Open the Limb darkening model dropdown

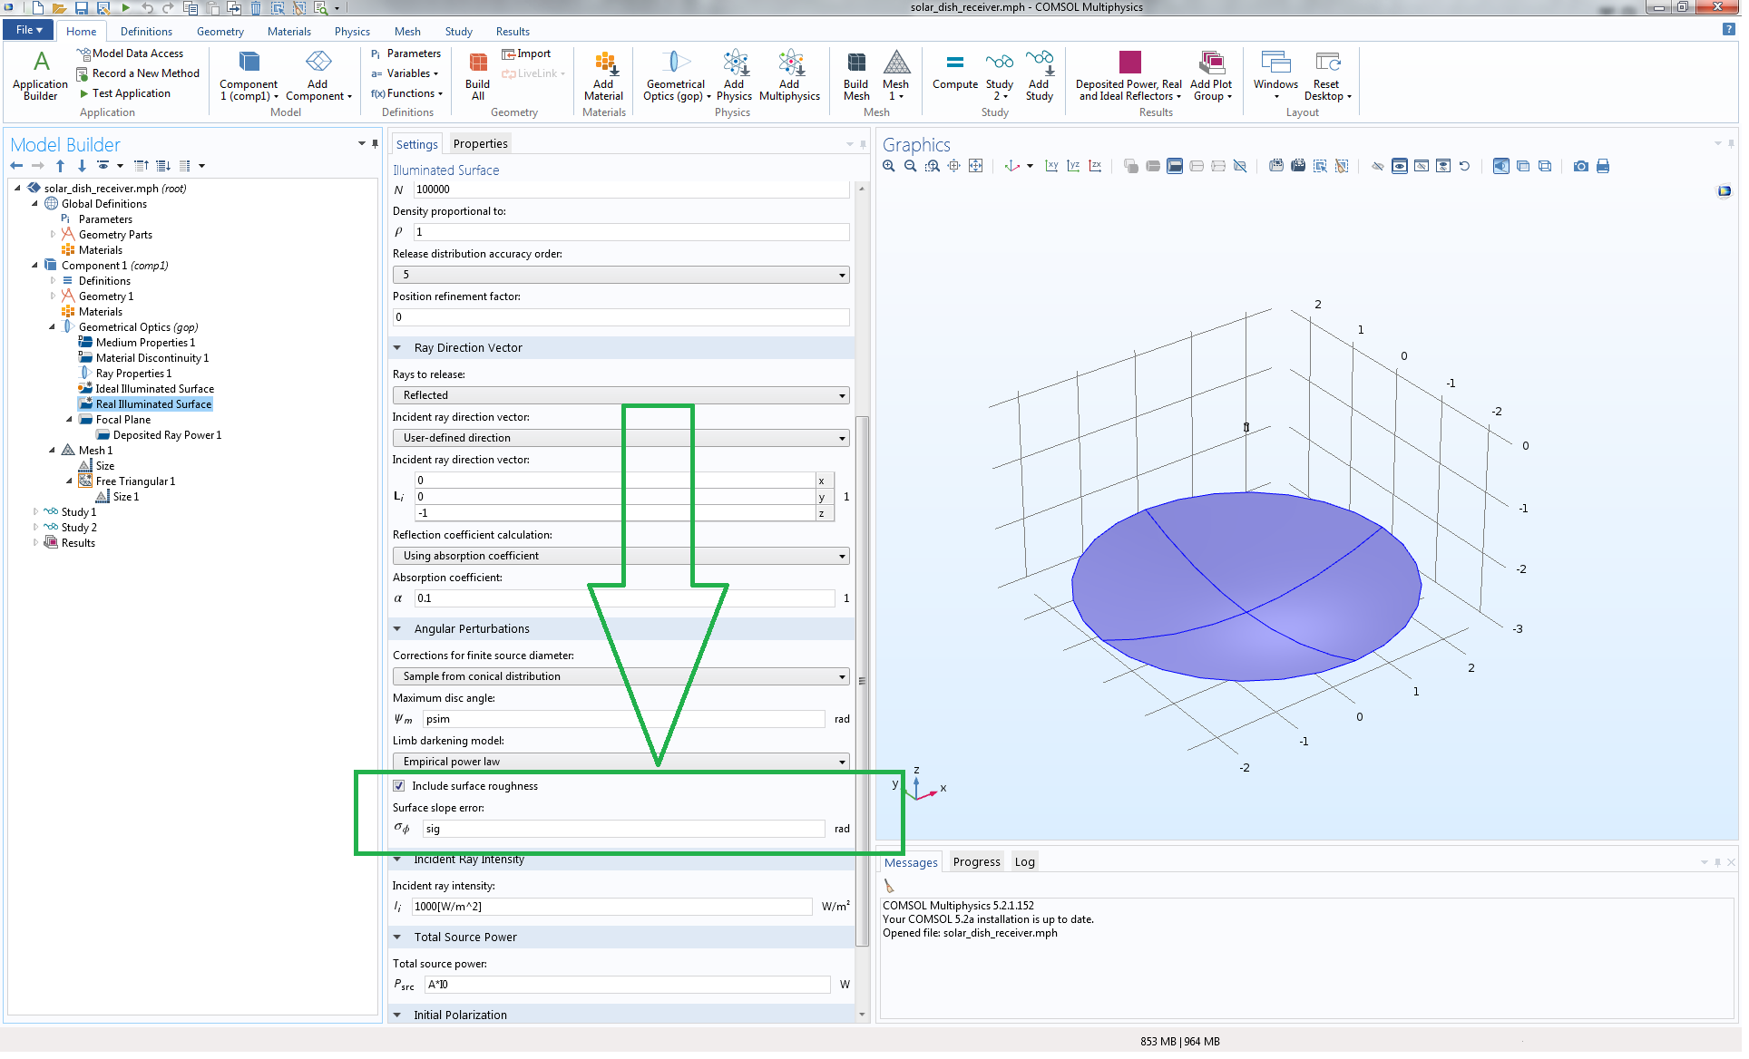point(620,763)
